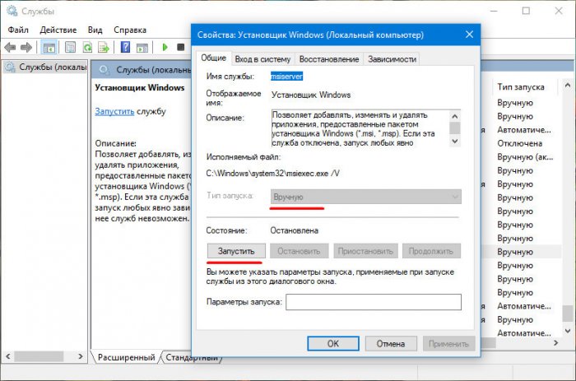Click the gear icon beside Службы in tree

10,67
